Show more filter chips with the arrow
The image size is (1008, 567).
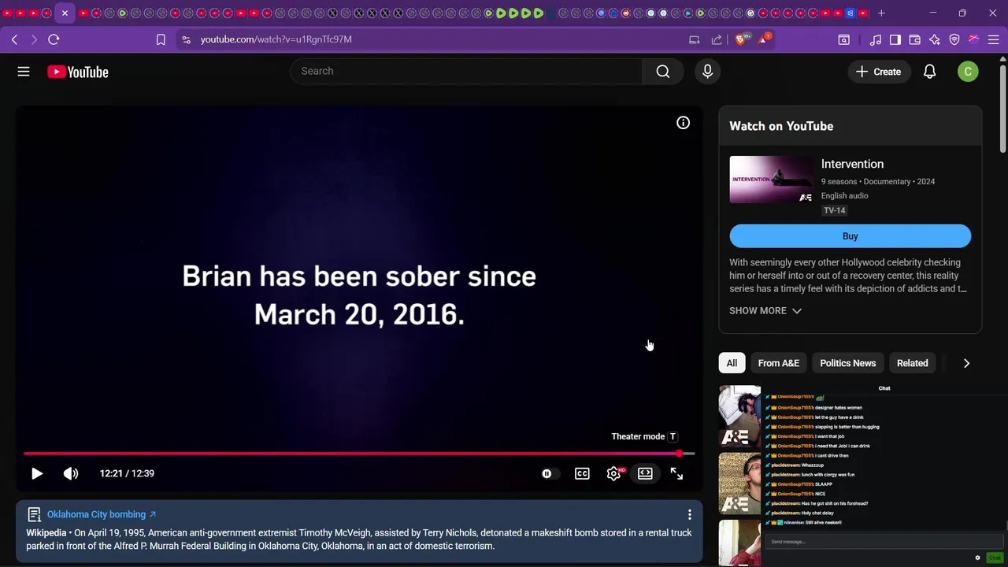coord(966,363)
